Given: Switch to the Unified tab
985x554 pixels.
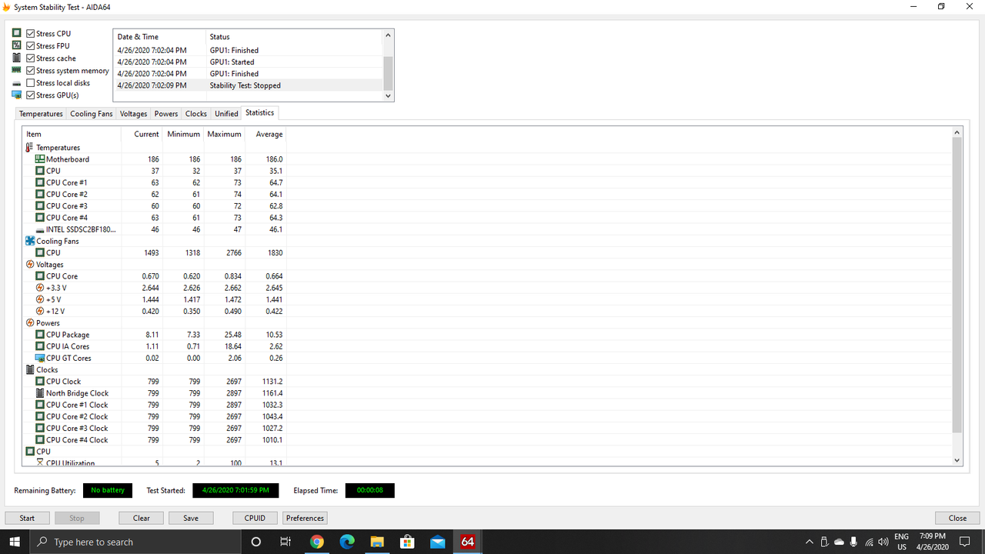Looking at the screenshot, I should point(226,113).
